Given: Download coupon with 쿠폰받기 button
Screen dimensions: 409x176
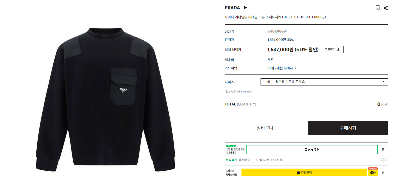Looking at the screenshot, I should pyautogui.click(x=332, y=50).
